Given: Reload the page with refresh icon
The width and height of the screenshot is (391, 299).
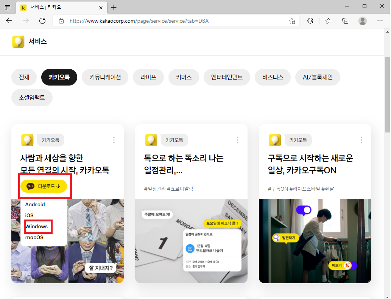Looking at the screenshot, I should click(x=42, y=21).
